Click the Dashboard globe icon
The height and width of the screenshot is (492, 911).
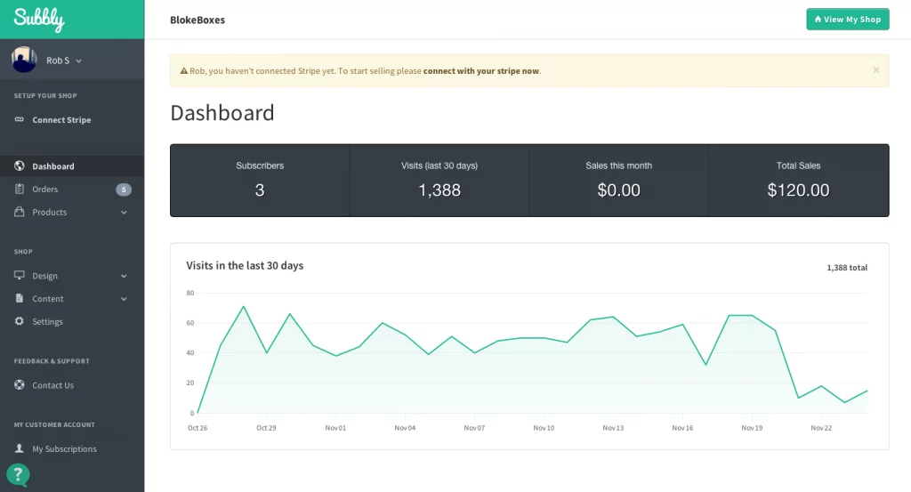point(20,166)
